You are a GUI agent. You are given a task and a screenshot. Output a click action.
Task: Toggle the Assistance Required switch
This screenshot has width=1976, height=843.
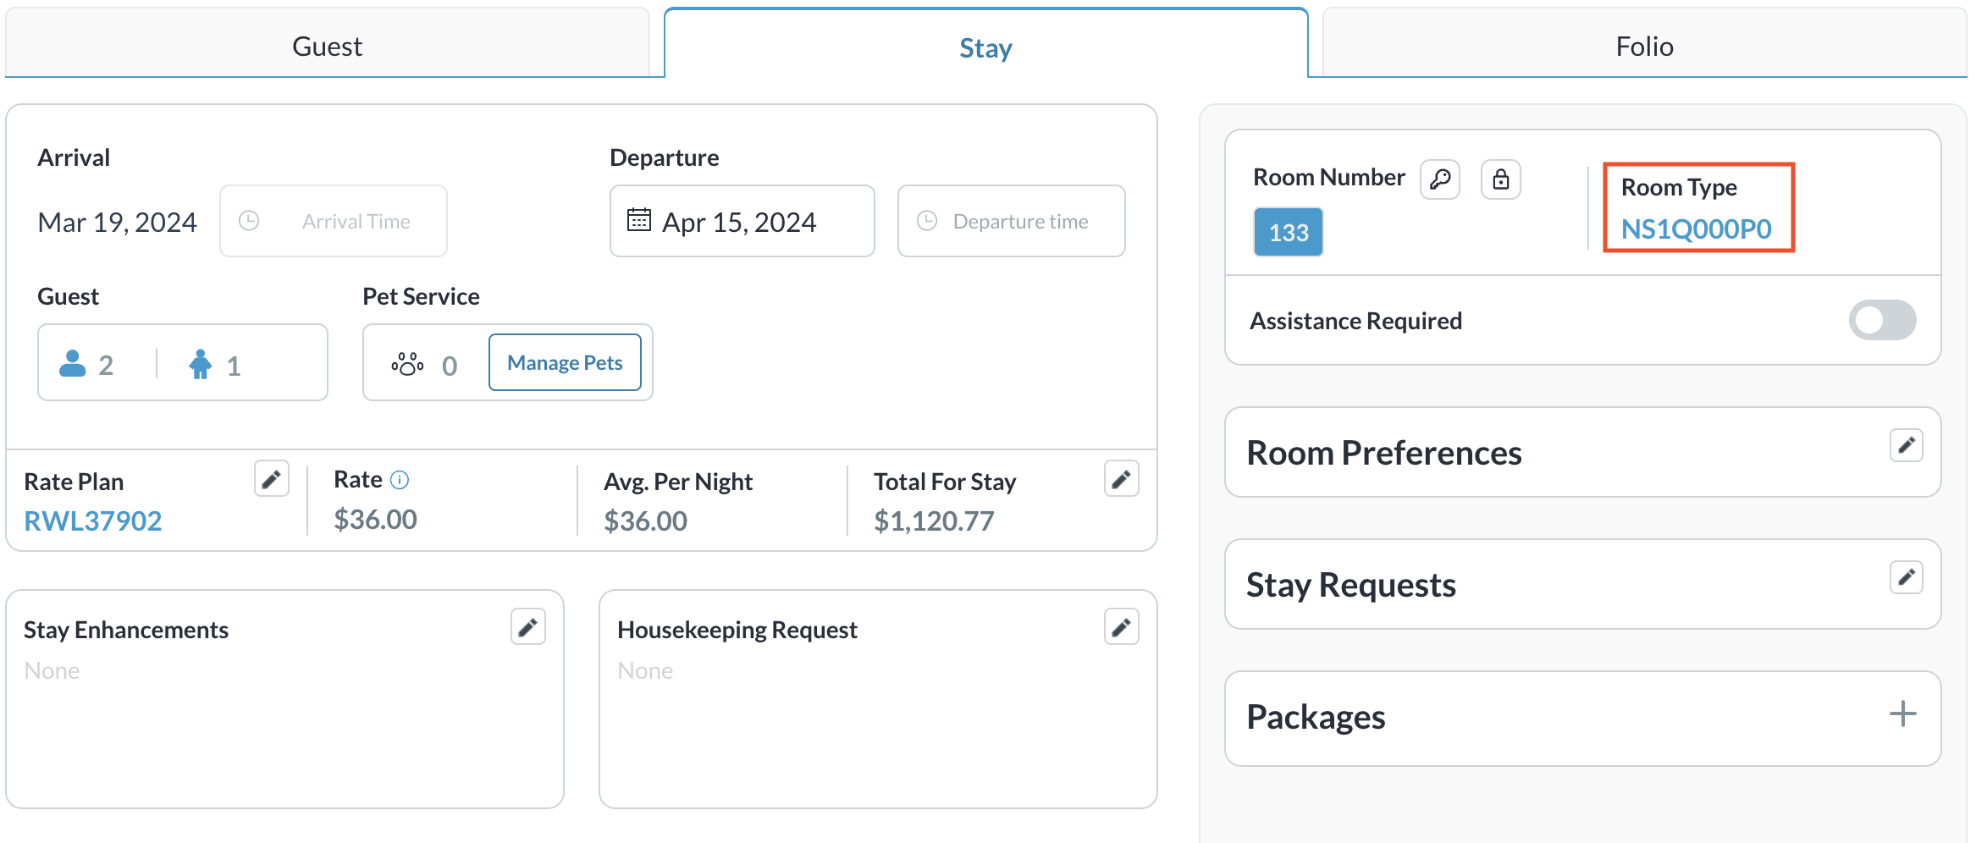click(1881, 320)
